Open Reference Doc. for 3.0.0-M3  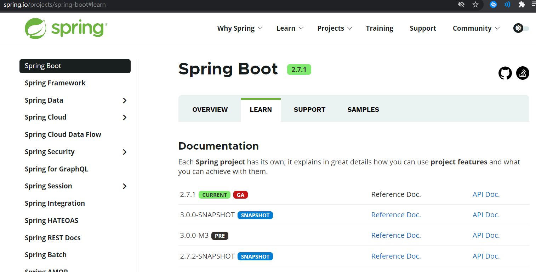point(396,235)
